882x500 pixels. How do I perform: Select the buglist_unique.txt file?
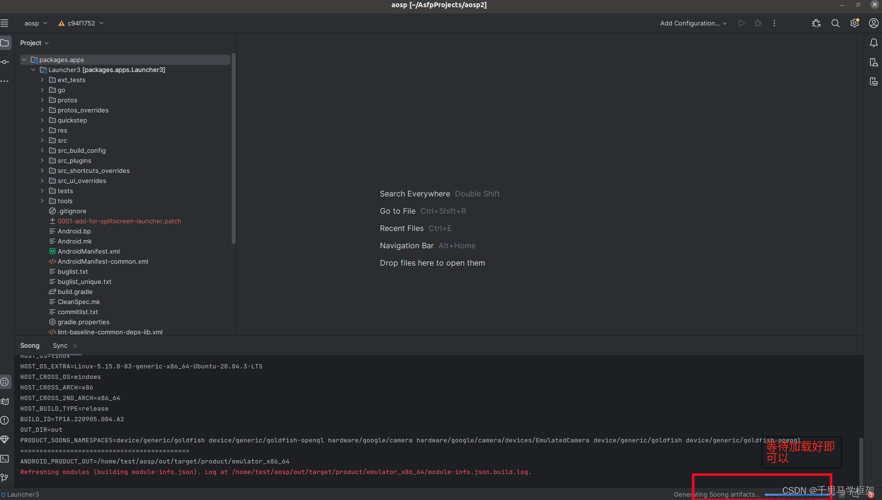pos(84,281)
